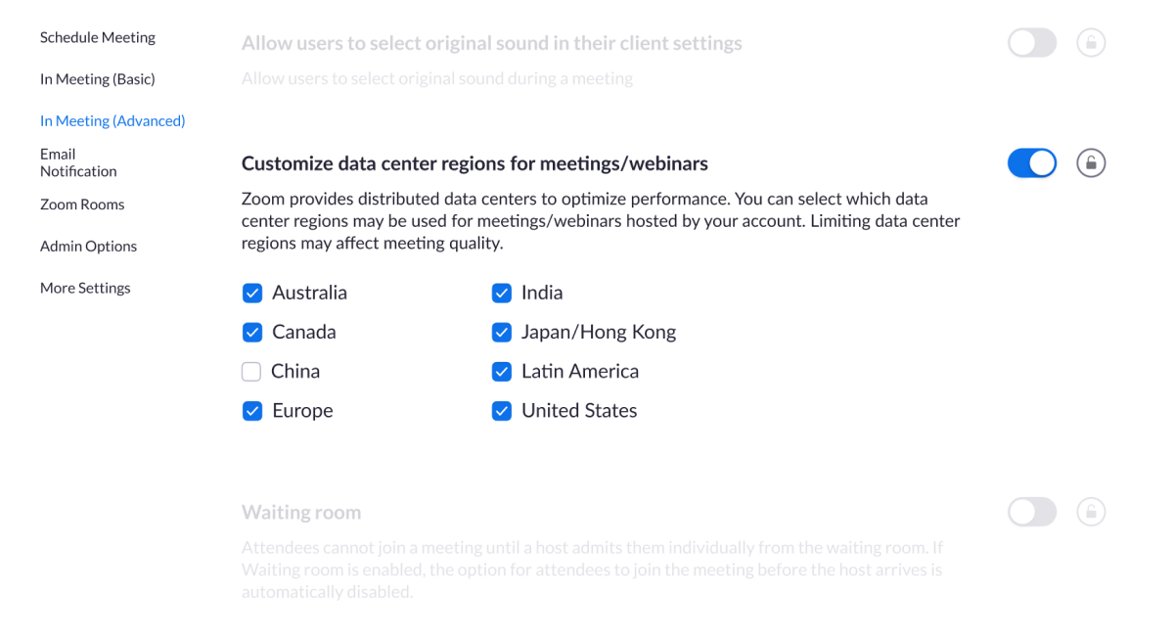Screen dimensions: 1174x636
Task: Navigate to Zoom Rooms settings
Action: click(82, 204)
